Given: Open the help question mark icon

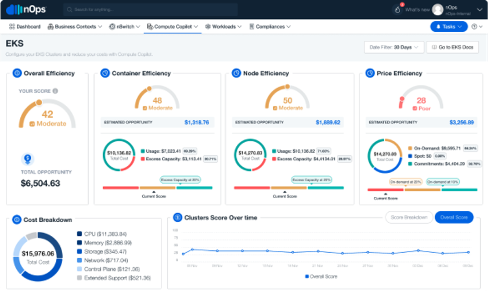Looking at the screenshot, I should coord(474,26).
